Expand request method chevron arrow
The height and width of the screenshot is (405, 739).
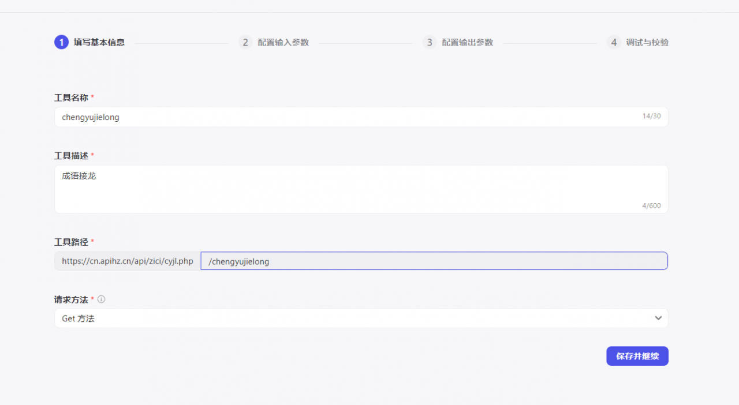tap(658, 318)
